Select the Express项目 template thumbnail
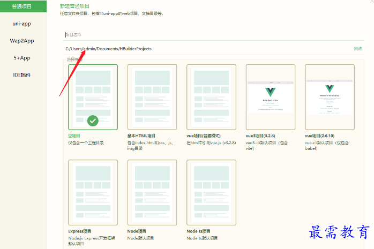Viewport: 374px width, 249px height. tap(93, 193)
